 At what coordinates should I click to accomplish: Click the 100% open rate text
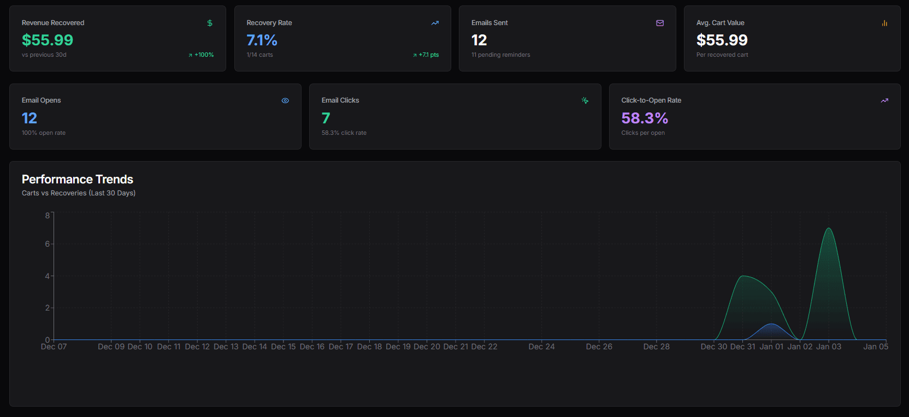pos(44,133)
